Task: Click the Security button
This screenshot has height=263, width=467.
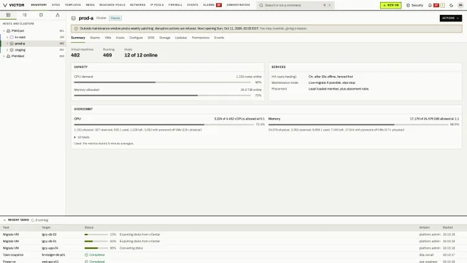Action: click(414, 5)
